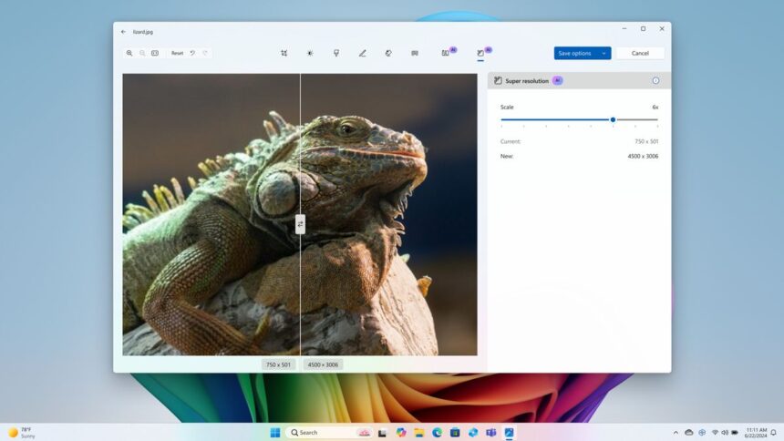Show hidden system tray icons
Screen dimensions: 784x441
[x=676, y=433]
